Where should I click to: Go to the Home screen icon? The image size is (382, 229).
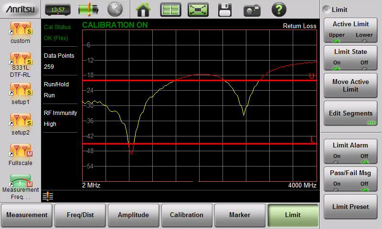tap(143, 9)
